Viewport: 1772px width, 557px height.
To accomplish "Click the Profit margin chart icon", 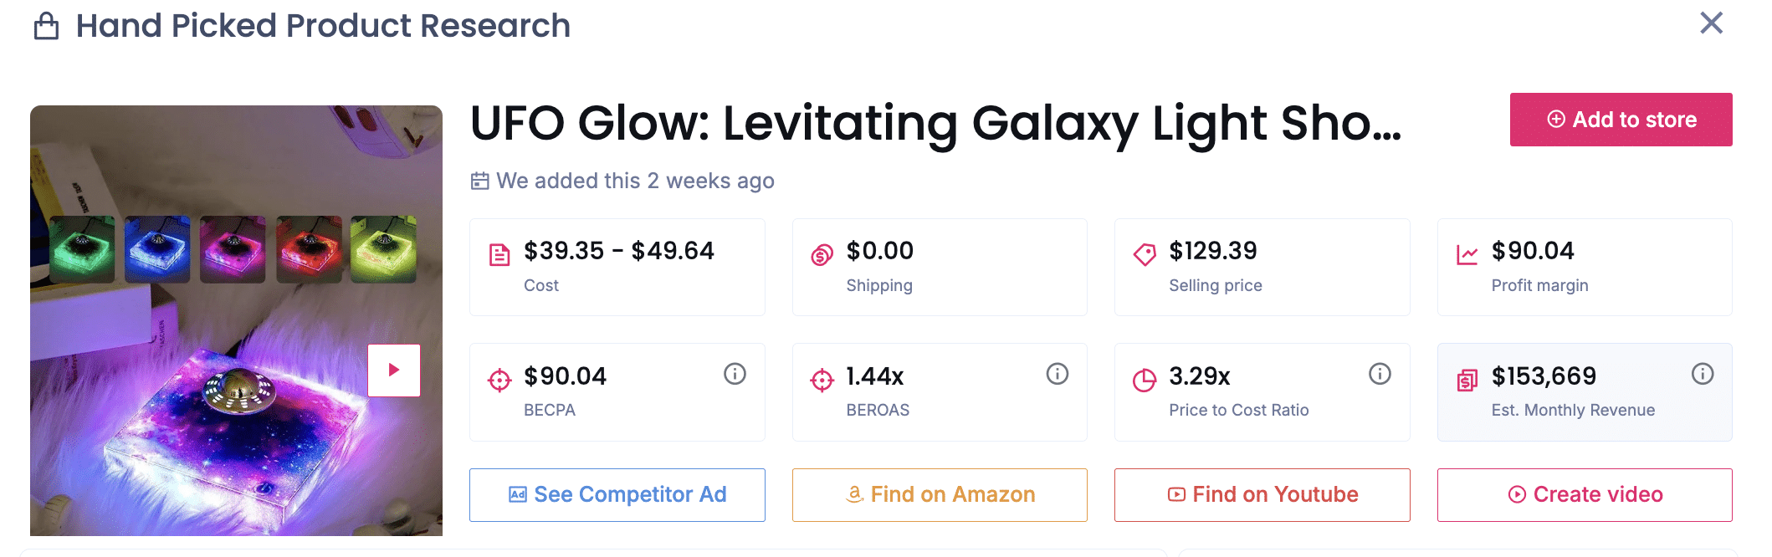I will [x=1467, y=254].
